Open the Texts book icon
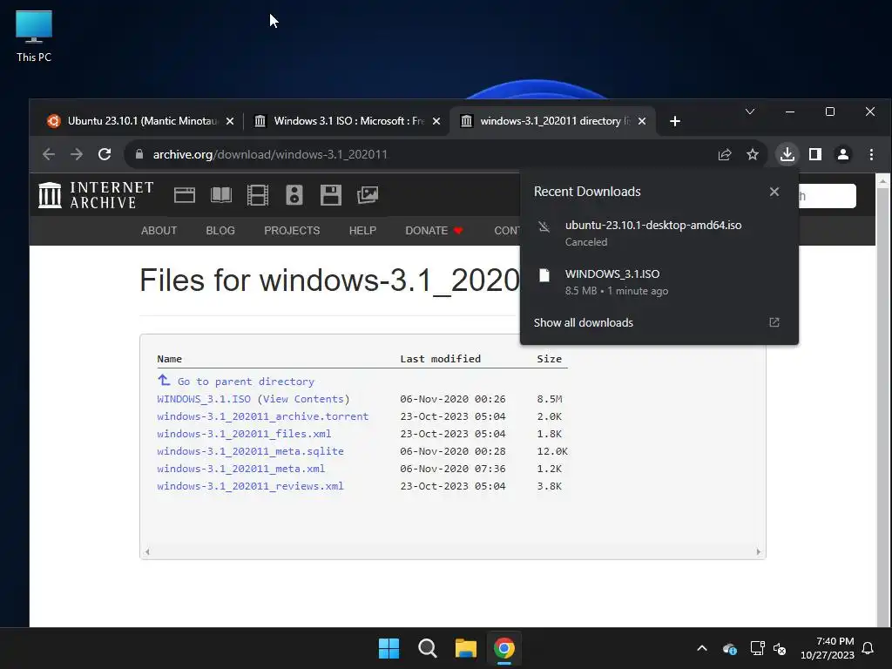The width and height of the screenshot is (892, 669). tap(220, 195)
